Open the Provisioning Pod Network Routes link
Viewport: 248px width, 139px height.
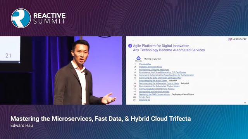(154, 92)
